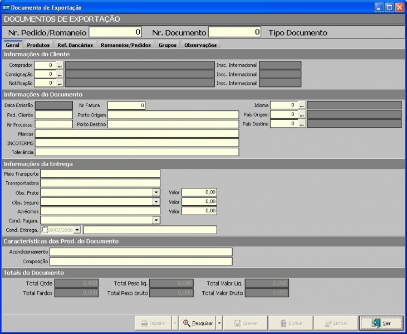Viewport: 407px width, 334px height.
Task: Open the País Origem lookup ellipsis button
Action: tap(302, 114)
